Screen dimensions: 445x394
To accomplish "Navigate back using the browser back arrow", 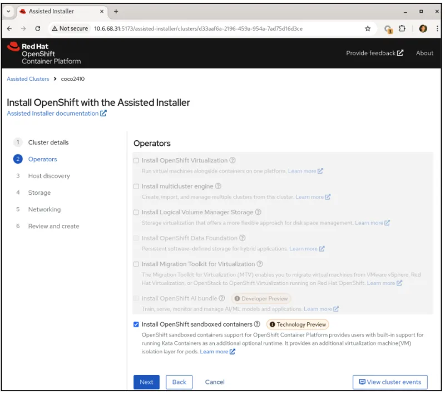I will click(10, 27).
